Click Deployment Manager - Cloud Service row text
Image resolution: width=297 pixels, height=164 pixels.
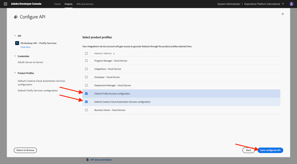pyautogui.click(x=113, y=85)
